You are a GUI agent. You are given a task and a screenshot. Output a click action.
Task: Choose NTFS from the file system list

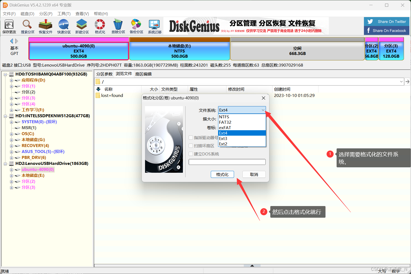(x=242, y=117)
